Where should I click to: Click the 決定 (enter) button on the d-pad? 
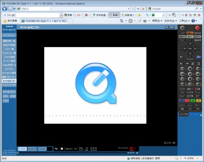point(190,49)
